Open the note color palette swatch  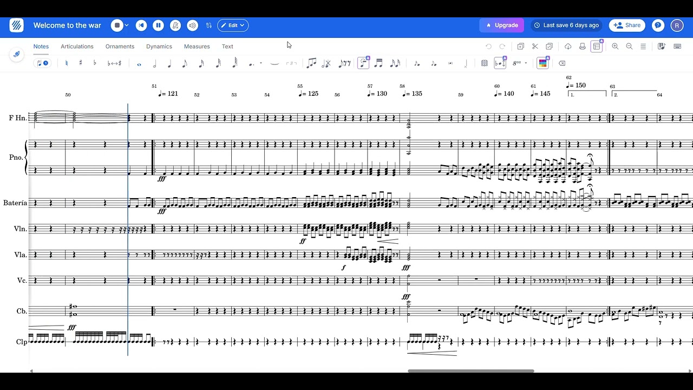[542, 63]
